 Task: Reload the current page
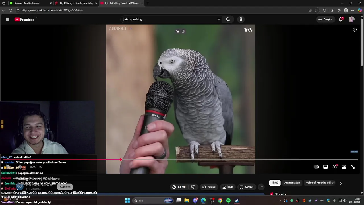point(11,10)
